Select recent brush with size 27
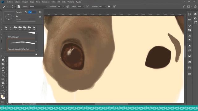Image resolution: width=198 pixels, height=111 pixels. coord(15,28)
